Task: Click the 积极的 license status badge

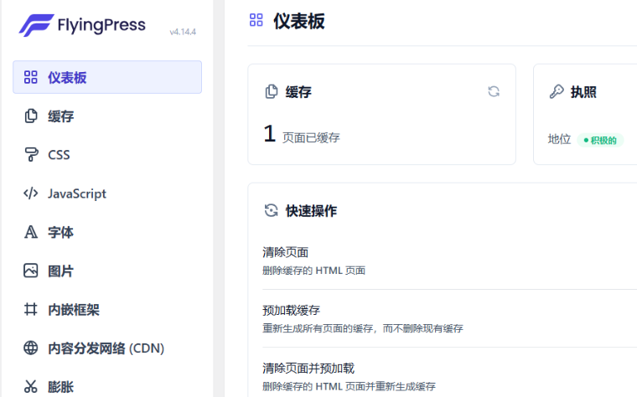Action: (600, 141)
